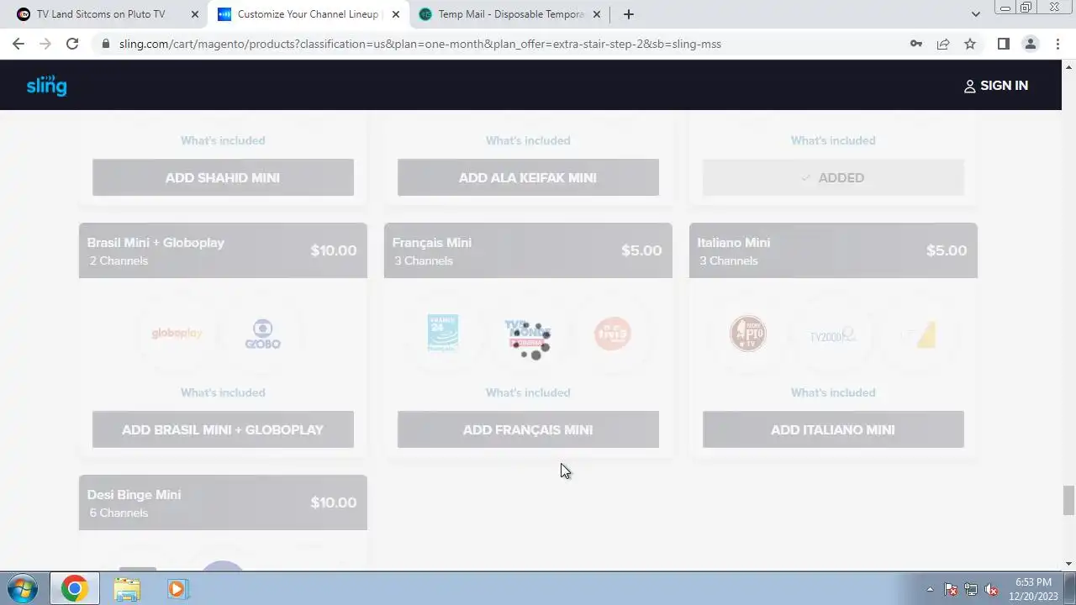Open the Chrome three-dot menu

pyautogui.click(x=1058, y=44)
